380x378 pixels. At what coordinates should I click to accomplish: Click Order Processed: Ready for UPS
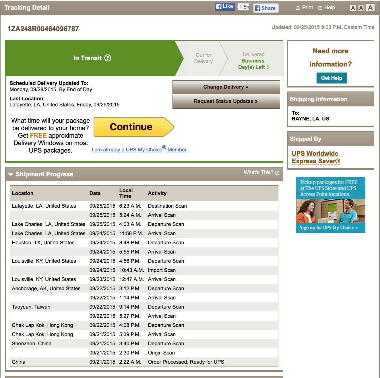pyautogui.click(x=186, y=362)
